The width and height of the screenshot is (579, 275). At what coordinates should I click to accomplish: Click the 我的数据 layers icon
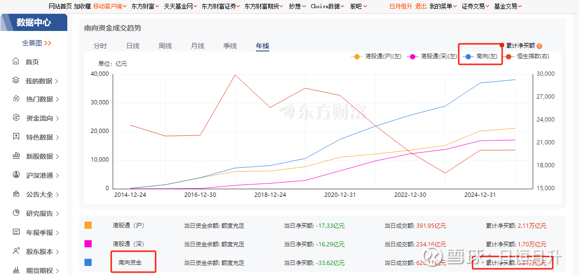[x=16, y=81]
